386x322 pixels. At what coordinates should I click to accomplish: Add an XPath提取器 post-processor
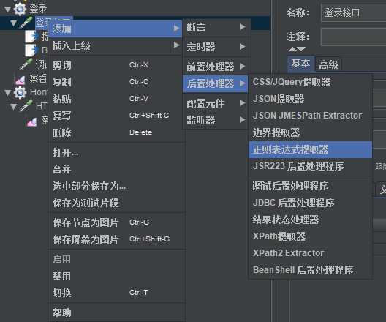click(310, 236)
